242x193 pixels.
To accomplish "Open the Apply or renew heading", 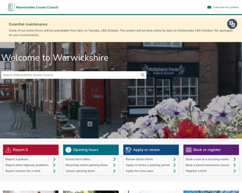I will pos(146,150).
